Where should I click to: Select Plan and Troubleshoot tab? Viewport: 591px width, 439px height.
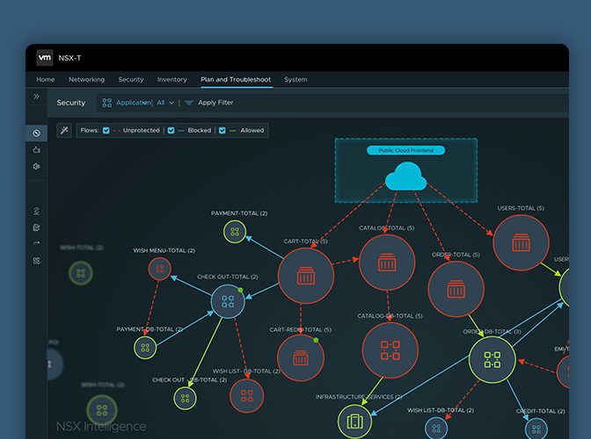[x=236, y=79]
